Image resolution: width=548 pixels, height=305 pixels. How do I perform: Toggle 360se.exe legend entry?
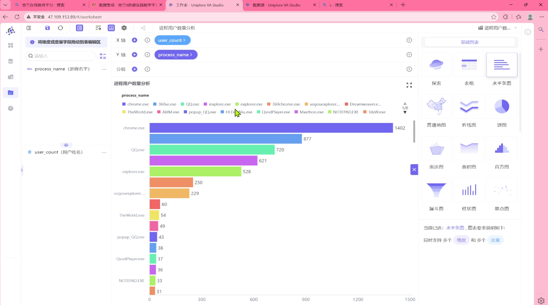[165, 104]
